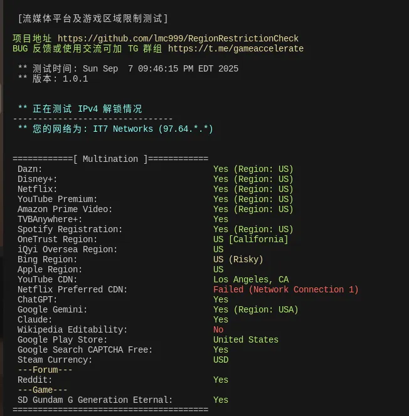Click the test time timestamp line
This screenshot has height=416, width=409.
[x=128, y=69]
